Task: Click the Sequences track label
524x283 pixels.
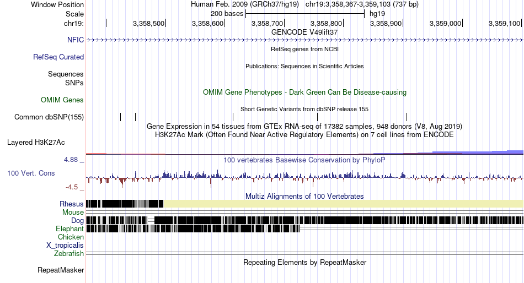Action: (66, 74)
